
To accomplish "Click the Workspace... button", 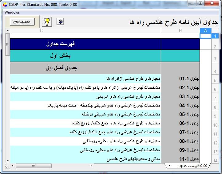I will coord(22,22).
